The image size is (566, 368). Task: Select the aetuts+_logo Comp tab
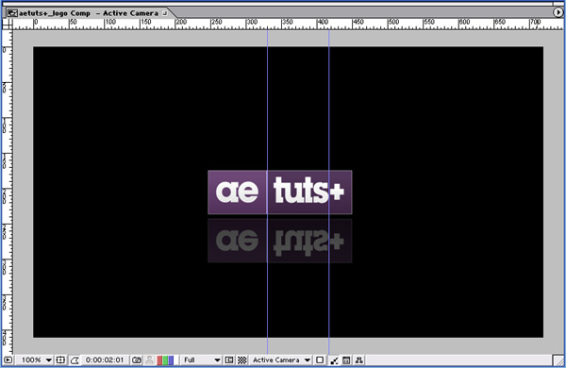coord(89,13)
